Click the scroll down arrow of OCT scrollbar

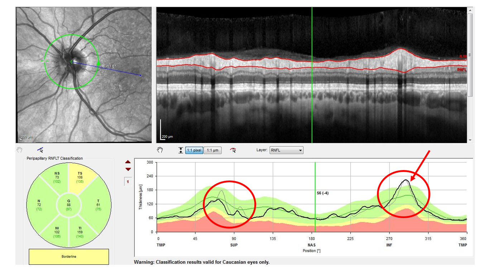(470, 140)
